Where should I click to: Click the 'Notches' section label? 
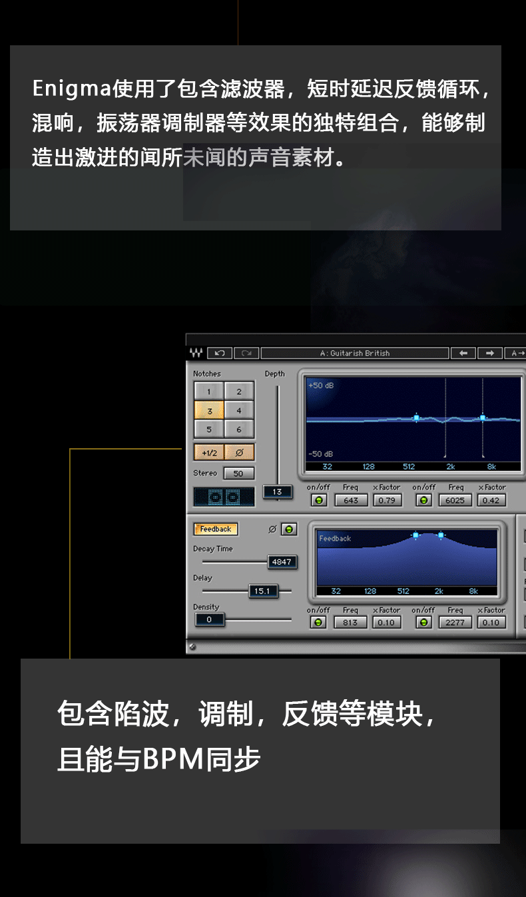(x=207, y=374)
